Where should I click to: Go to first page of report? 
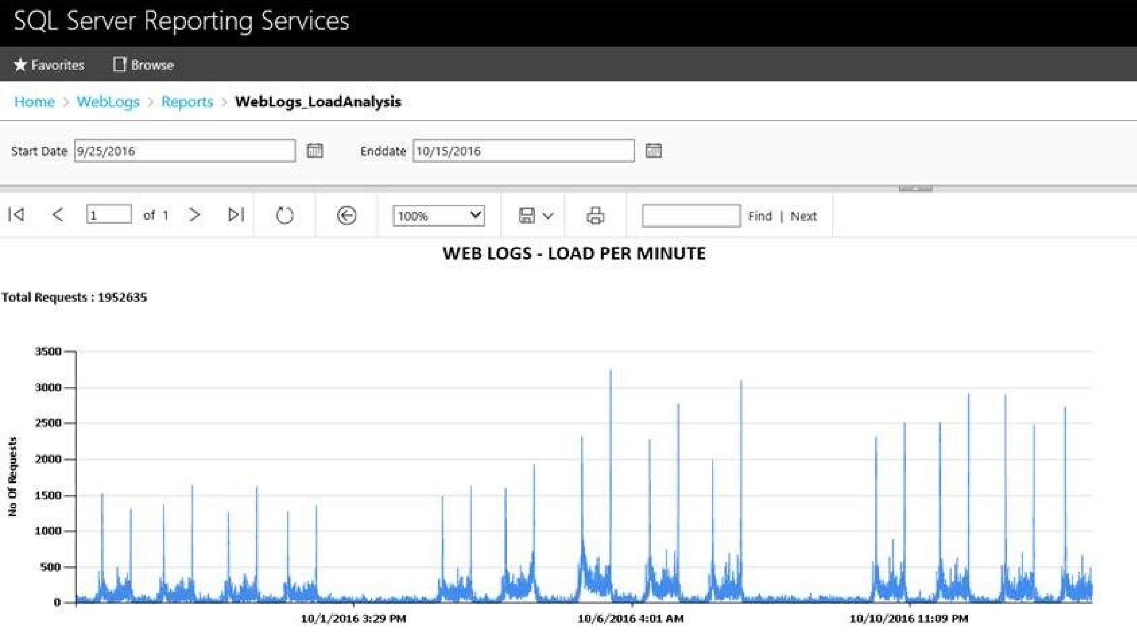coord(16,215)
